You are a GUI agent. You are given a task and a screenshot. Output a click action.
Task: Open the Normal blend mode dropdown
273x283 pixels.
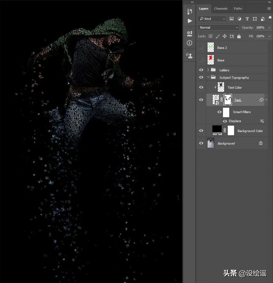click(218, 27)
